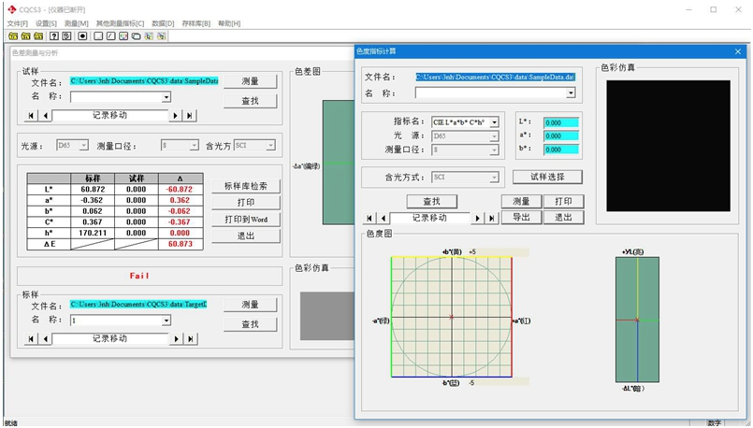This screenshot has width=753, height=428.
Task: Jump to last record in 试样 section
Action: click(190, 116)
